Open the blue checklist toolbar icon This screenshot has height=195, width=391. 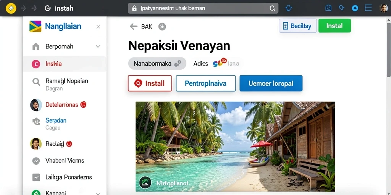click(x=328, y=8)
